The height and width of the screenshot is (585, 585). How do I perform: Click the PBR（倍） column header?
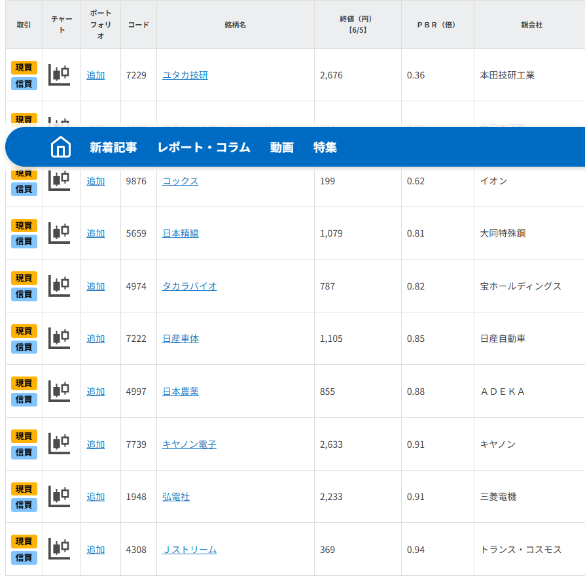pos(436,25)
